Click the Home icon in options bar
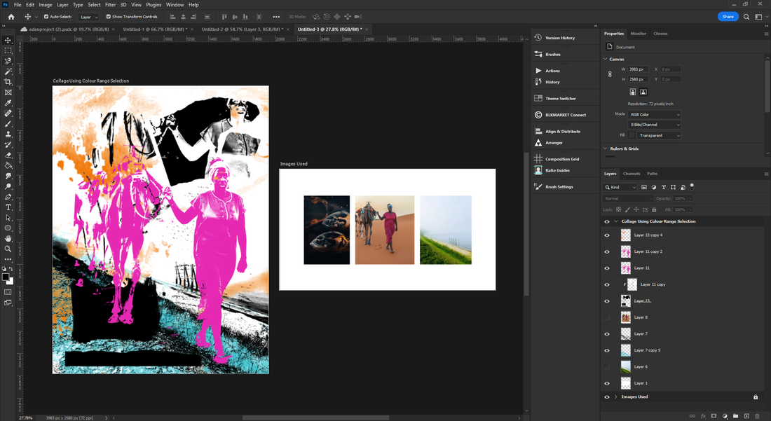 click(x=11, y=17)
